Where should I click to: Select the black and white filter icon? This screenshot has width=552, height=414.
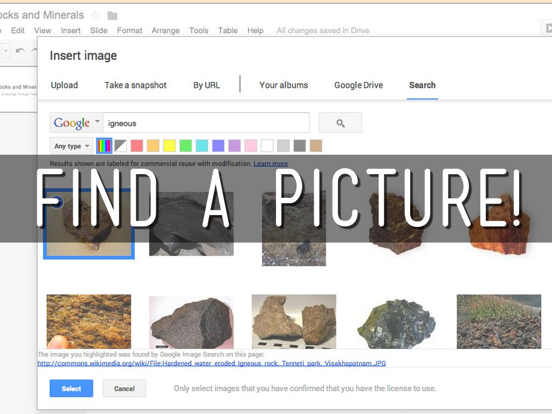coord(121,146)
